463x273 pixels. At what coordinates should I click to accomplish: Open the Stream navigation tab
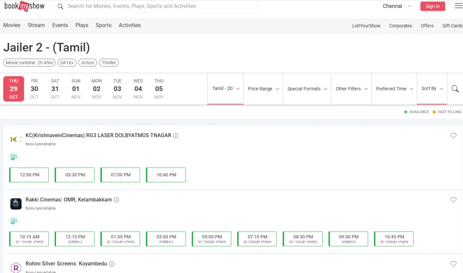point(36,25)
